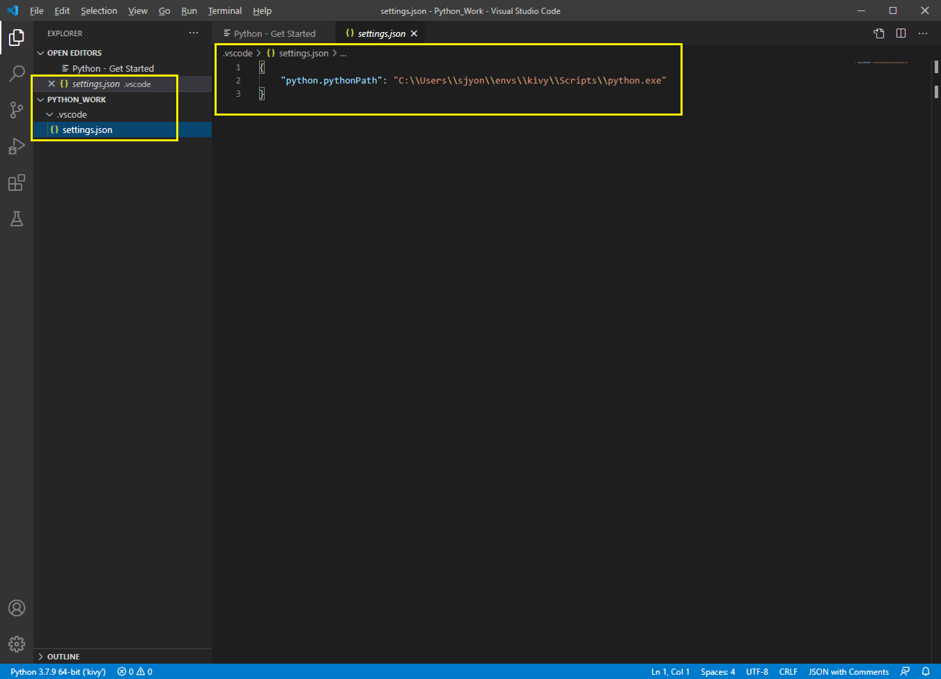Open the Accounts icon in activity bar
Image resolution: width=941 pixels, height=679 pixels.
17,608
